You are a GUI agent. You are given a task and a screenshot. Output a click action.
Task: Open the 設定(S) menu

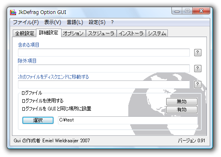tap(97, 22)
